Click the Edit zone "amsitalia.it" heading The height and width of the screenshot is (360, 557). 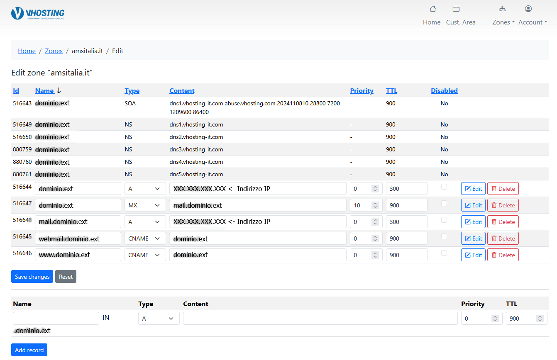(52, 73)
